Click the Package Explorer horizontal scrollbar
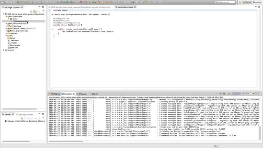This screenshot has width=263, height=148. pos(19,109)
